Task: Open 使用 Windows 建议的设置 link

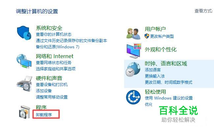Action: pyautogui.click(x=169, y=98)
